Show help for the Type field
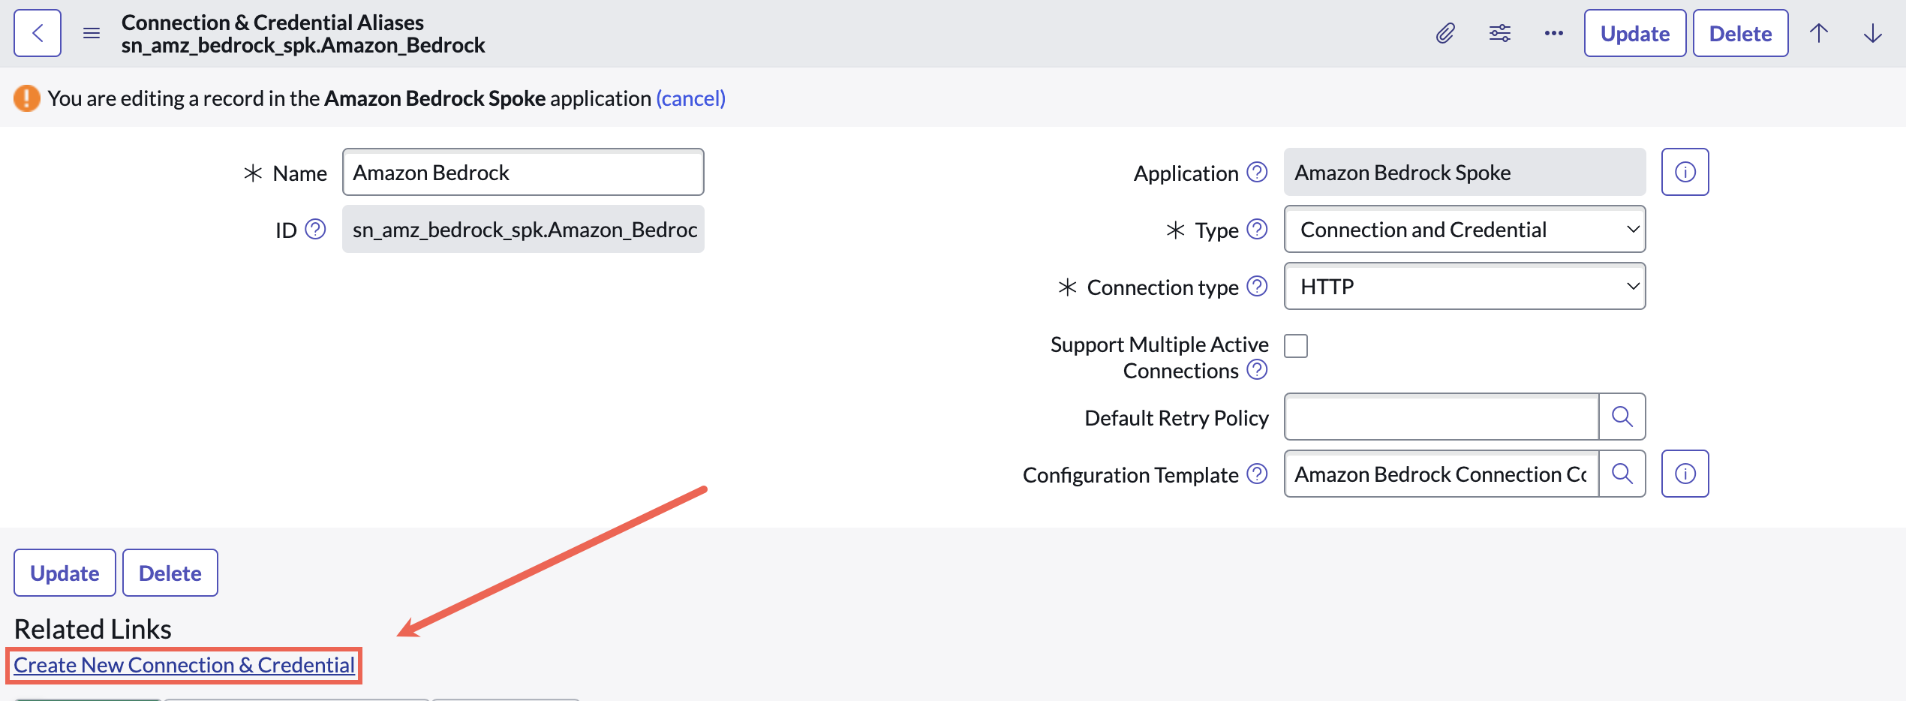Screen dimensions: 1906x701 (x=1257, y=229)
